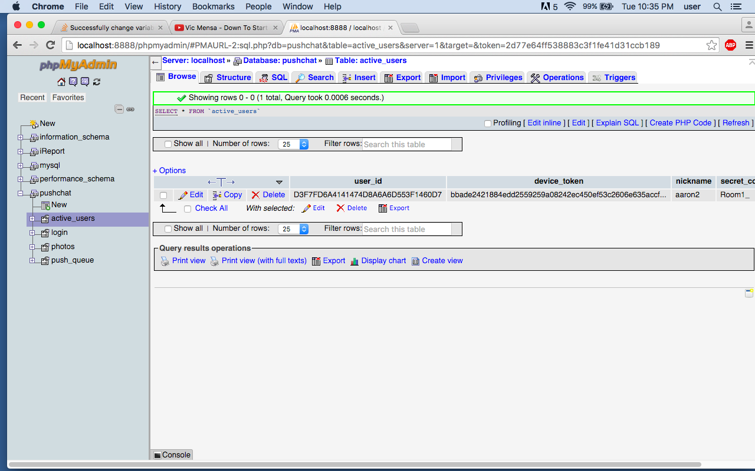Click the Edit inline link
The height and width of the screenshot is (471, 755).
544,123
